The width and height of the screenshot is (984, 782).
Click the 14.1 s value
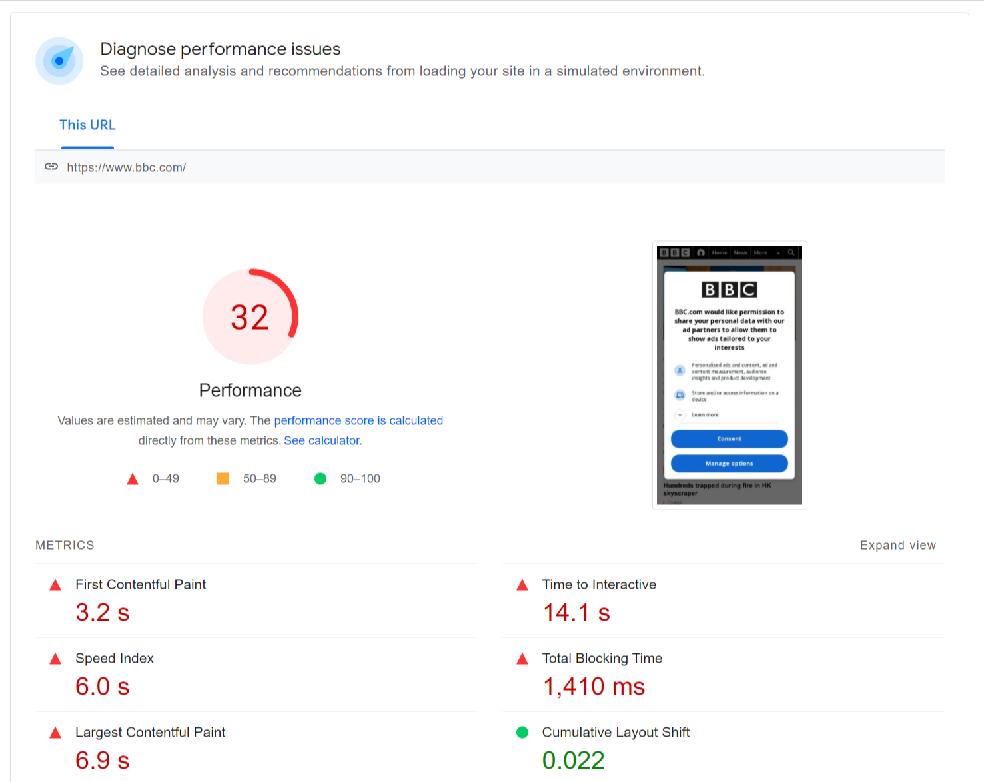point(576,613)
